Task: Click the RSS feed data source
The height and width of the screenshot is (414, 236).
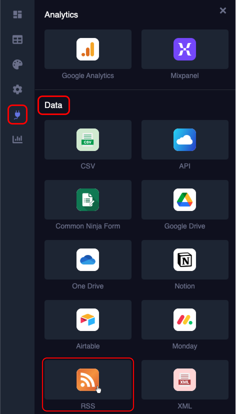Action: (88, 380)
